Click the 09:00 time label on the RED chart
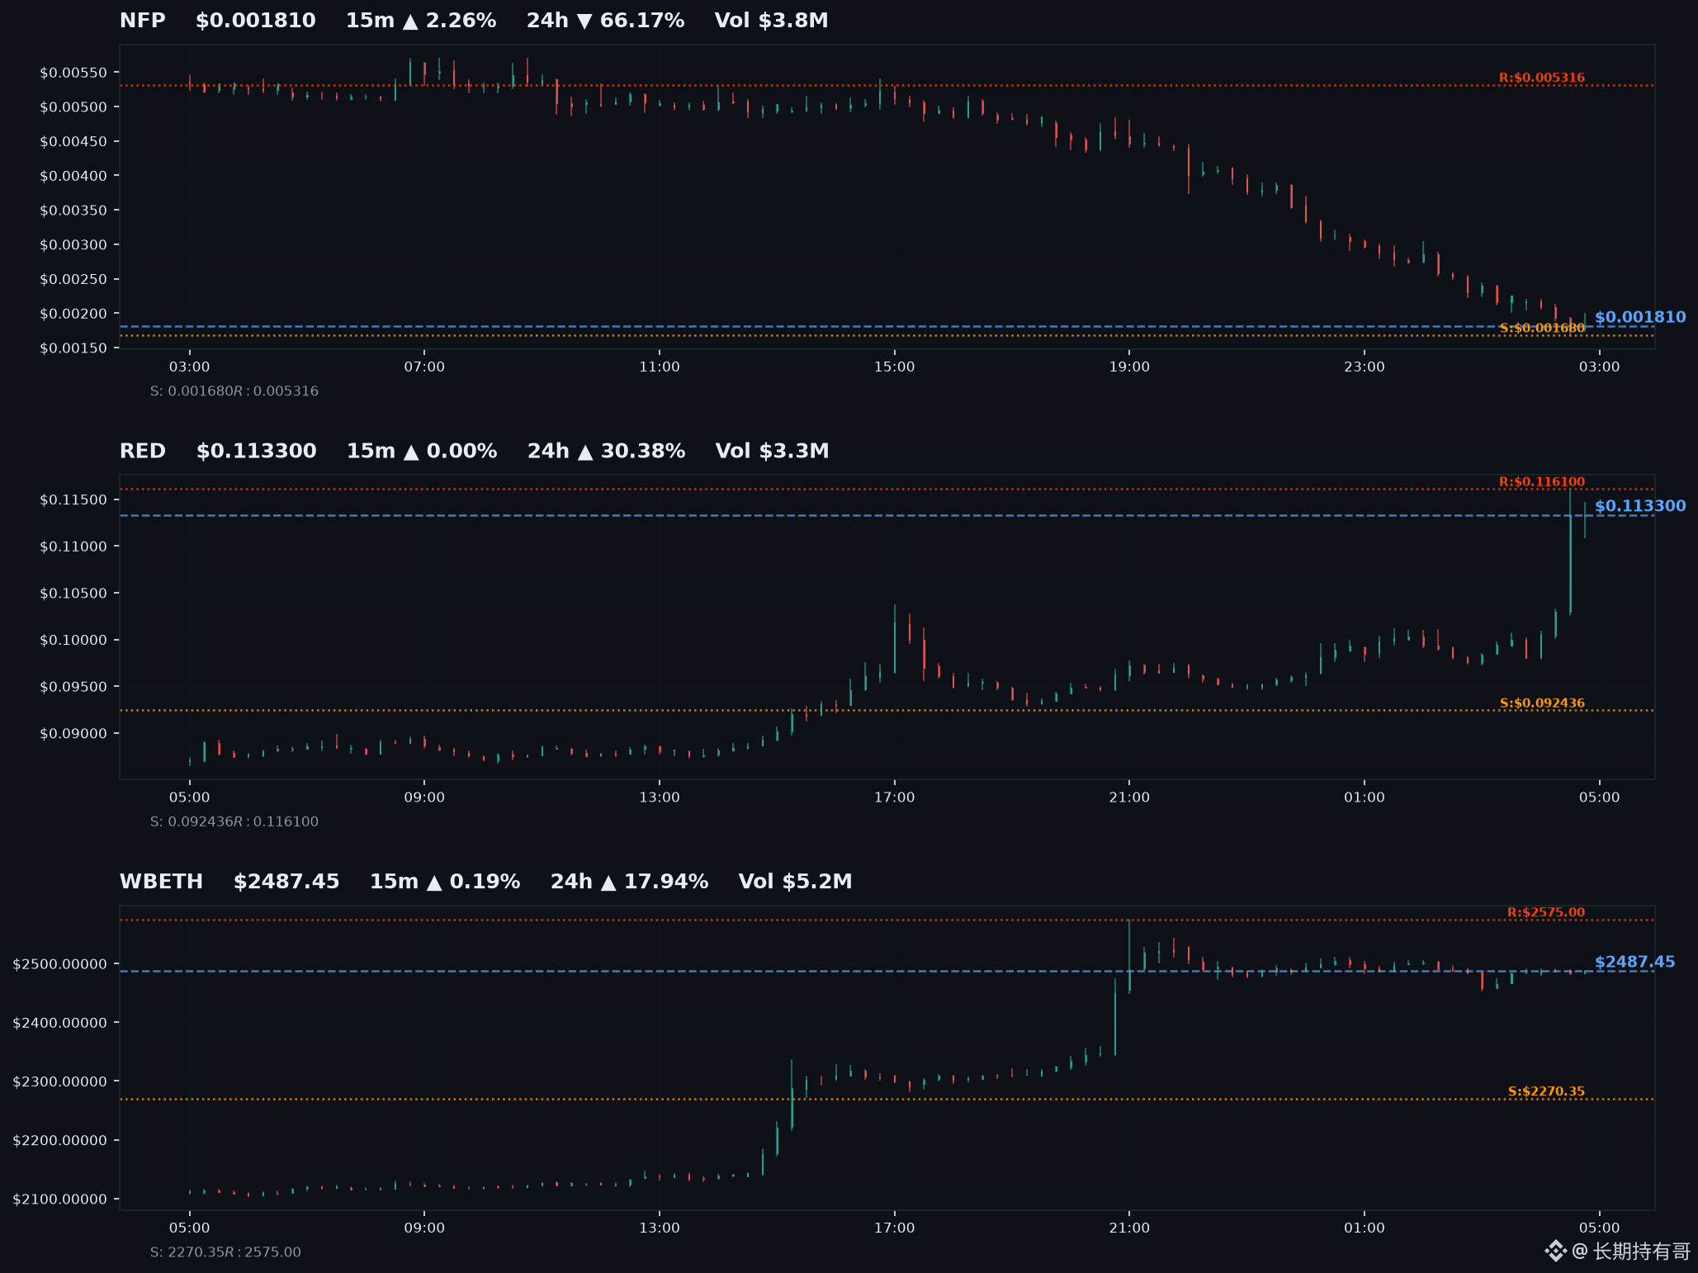 (424, 797)
